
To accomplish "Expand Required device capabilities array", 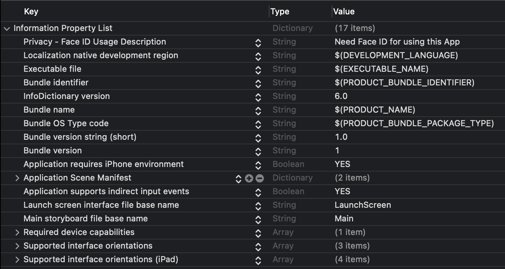I will click(x=17, y=233).
